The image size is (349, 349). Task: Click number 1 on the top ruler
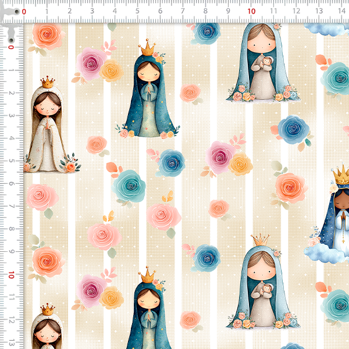click(47, 11)
